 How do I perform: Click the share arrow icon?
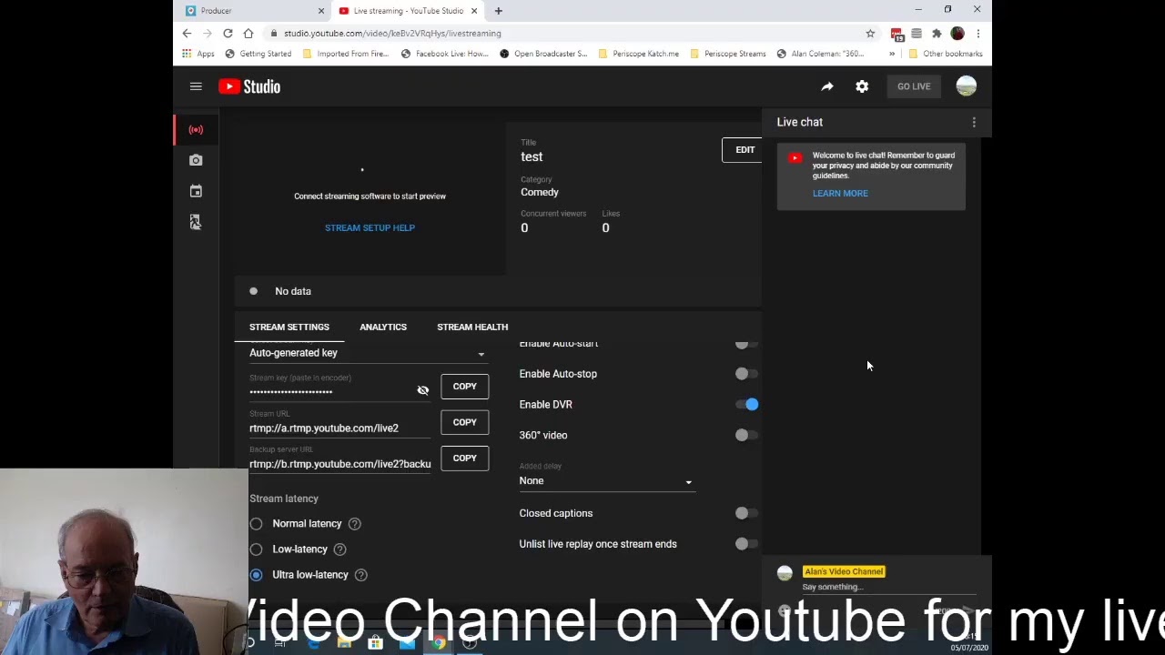coord(827,86)
